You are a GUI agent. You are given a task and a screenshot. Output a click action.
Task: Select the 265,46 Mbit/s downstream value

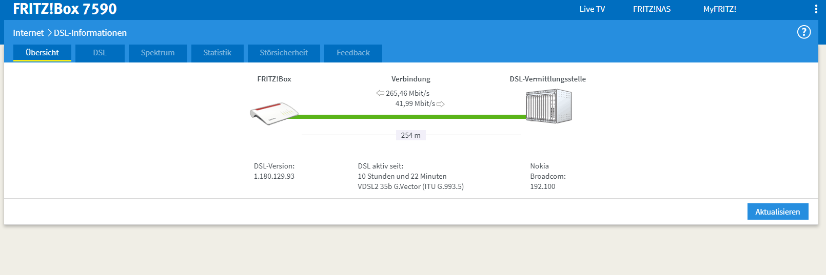407,93
